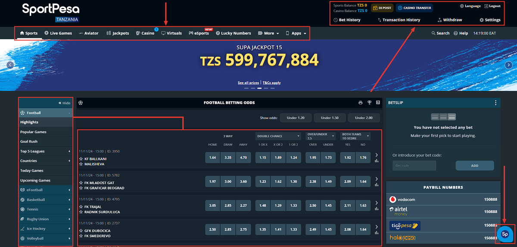The height and width of the screenshot is (247, 517).
Task: Launch the Aviator game
Action: pos(89,33)
